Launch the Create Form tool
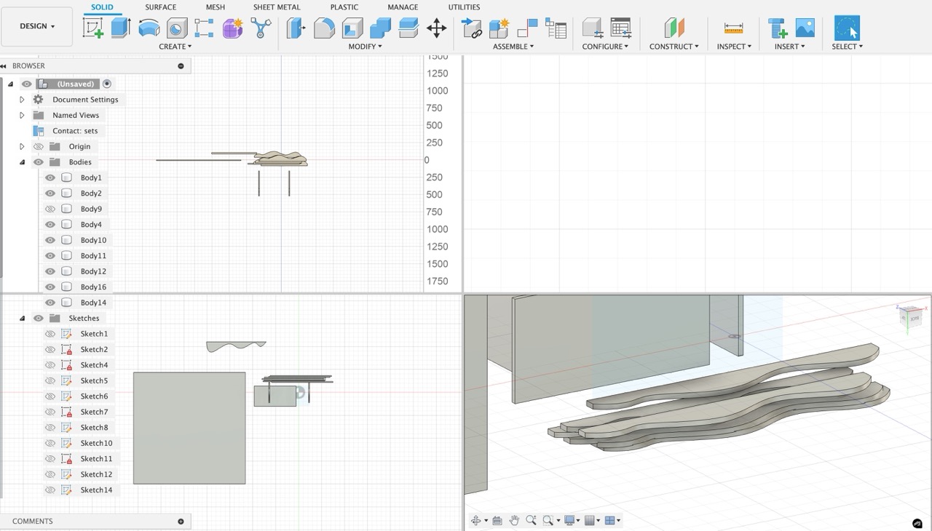This screenshot has width=932, height=531. click(x=232, y=28)
